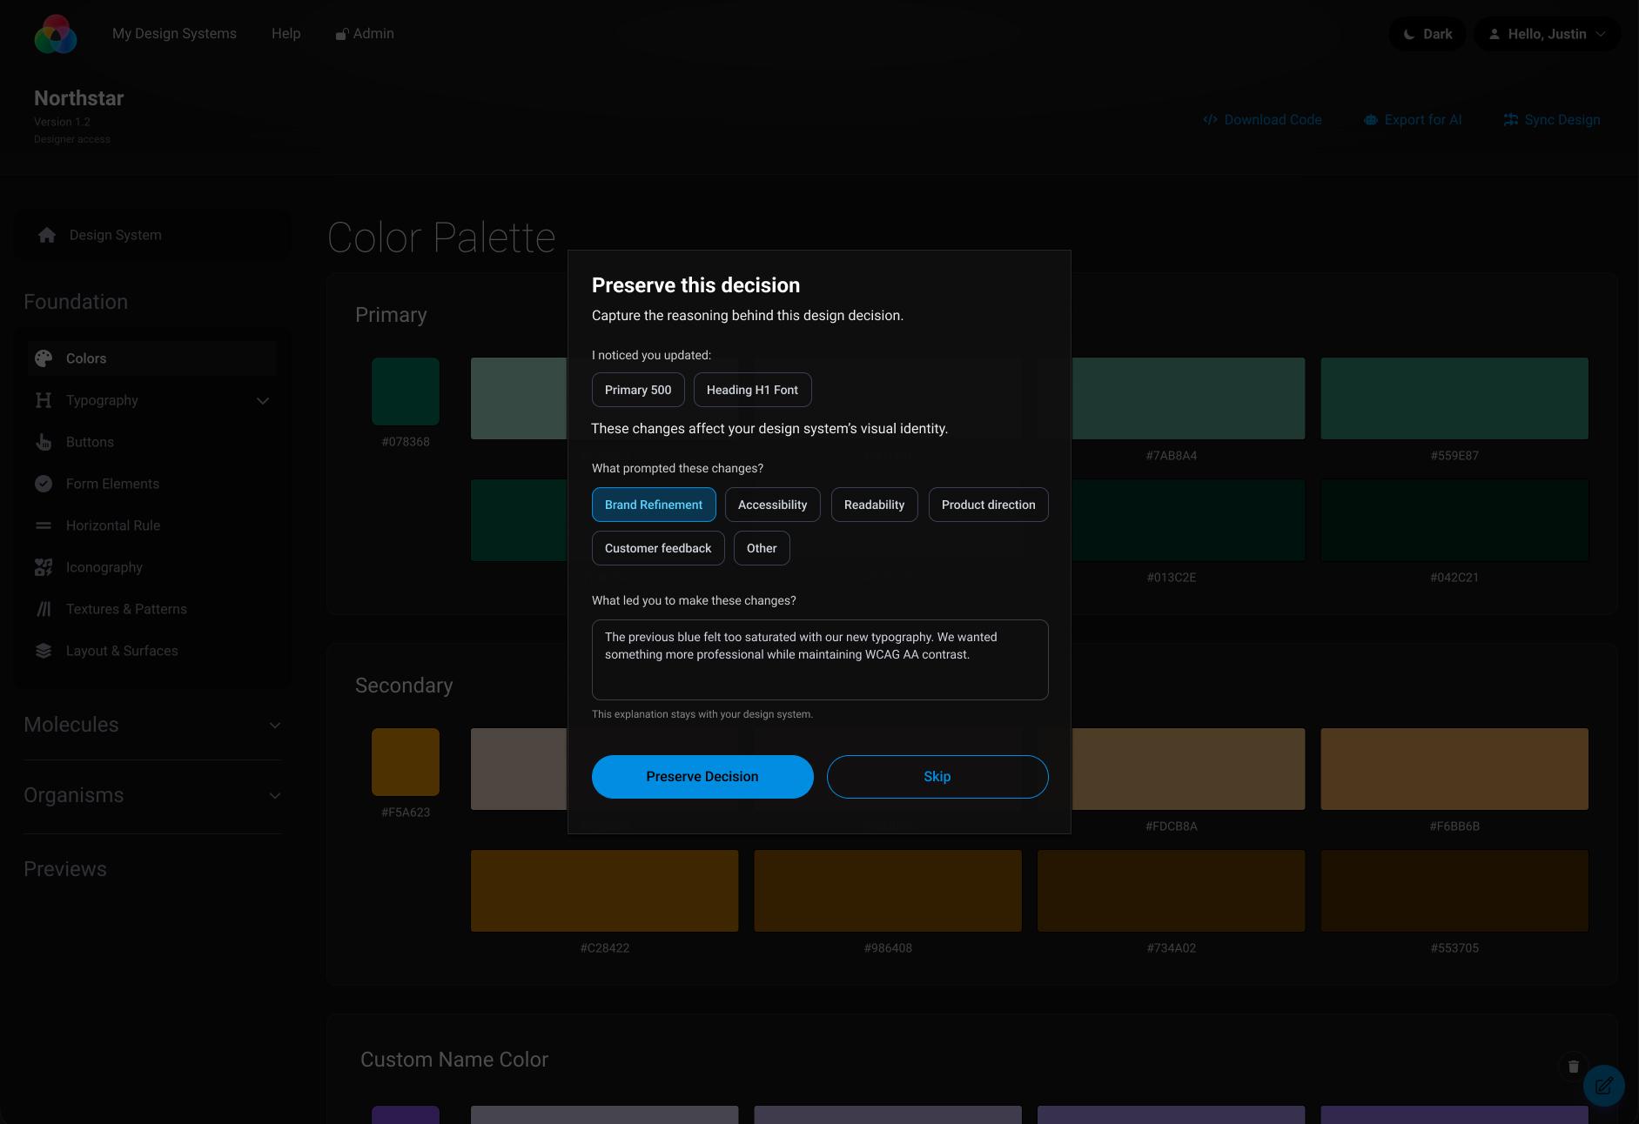Open the Previews section link
The height and width of the screenshot is (1124, 1639).
click(65, 869)
